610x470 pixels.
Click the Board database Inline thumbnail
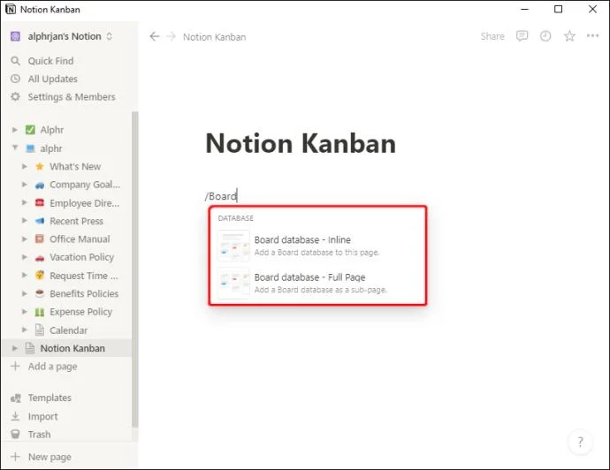click(x=233, y=246)
